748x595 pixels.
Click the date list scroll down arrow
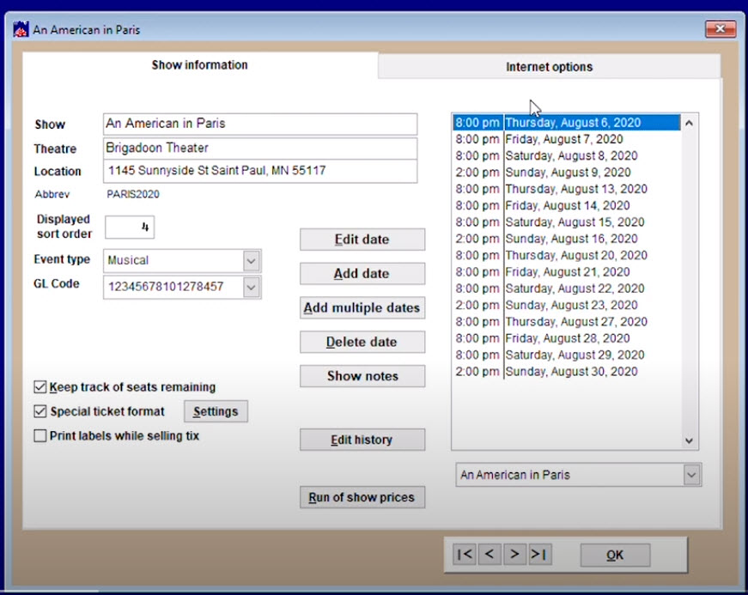click(689, 441)
